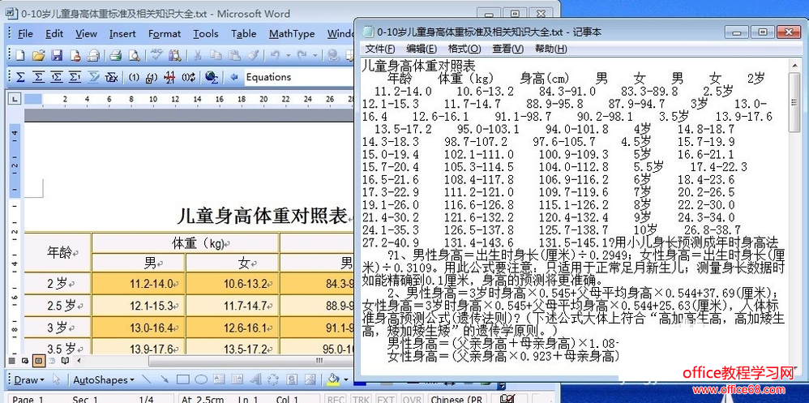Switch to Print Layout view button
The image size is (809, 403).
point(37,361)
